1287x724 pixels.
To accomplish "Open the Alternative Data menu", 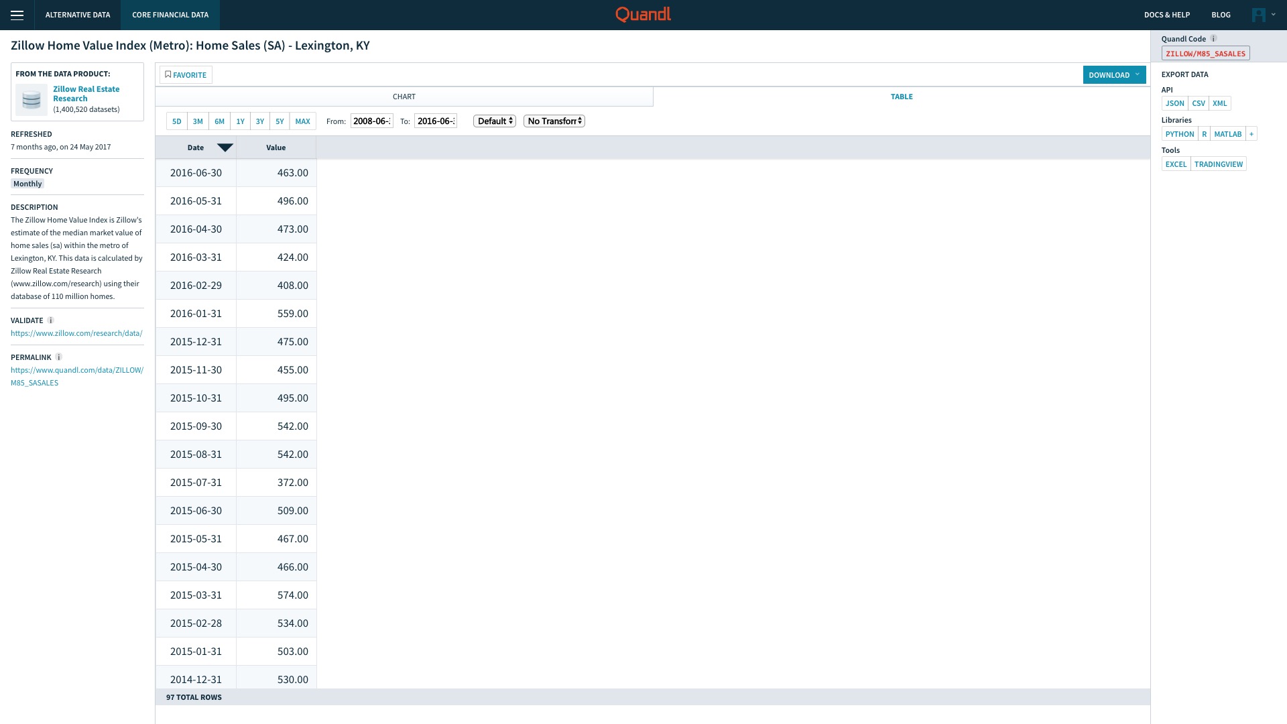I will click(78, 15).
